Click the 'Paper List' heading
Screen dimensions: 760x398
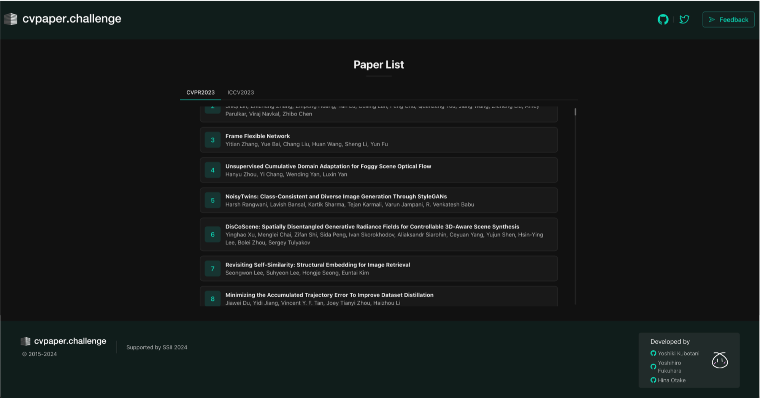[379, 65]
